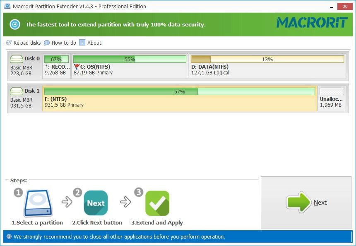Click the Next button with green arrow

pos(306,203)
